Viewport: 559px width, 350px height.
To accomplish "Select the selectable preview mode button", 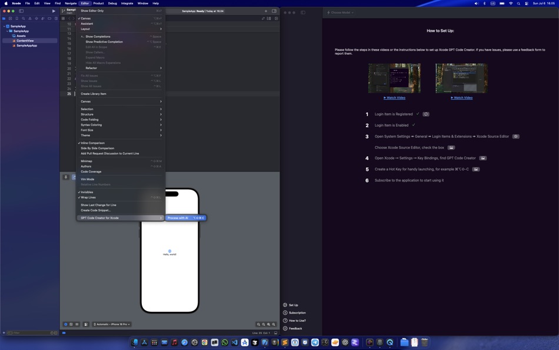I will click(x=71, y=324).
